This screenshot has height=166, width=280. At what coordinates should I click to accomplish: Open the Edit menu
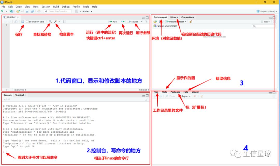click(11, 6)
